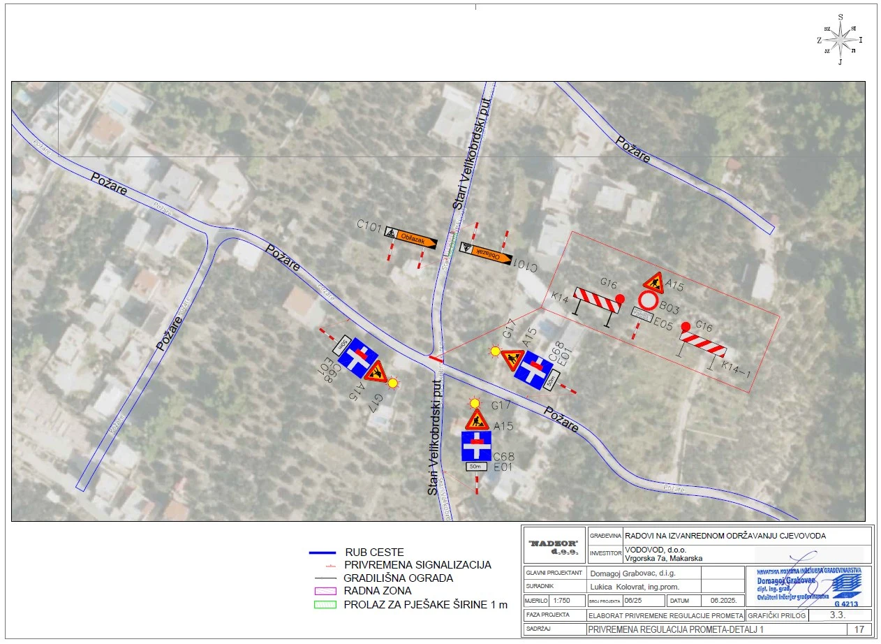Select the K14-1 striped barrier symbol
The image size is (881, 644).
(703, 344)
